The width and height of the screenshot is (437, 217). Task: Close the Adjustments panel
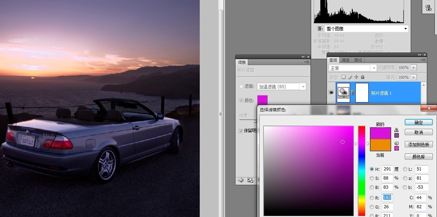(x=308, y=57)
